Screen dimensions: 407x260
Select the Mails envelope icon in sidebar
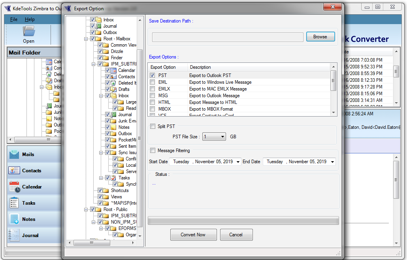coord(14,154)
